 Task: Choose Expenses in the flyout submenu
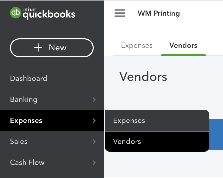point(157,121)
